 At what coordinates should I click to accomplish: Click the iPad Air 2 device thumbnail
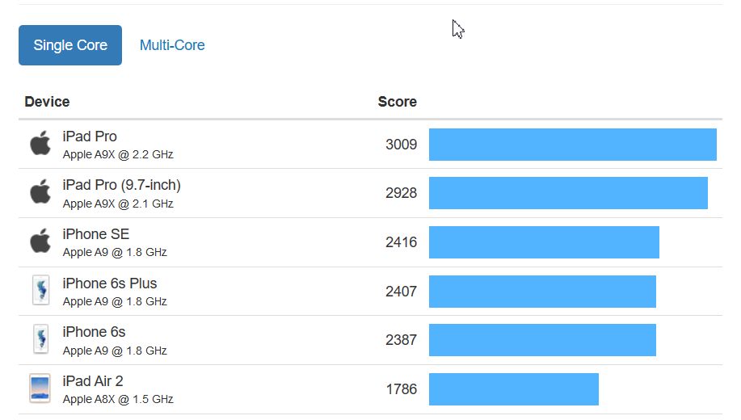[40, 388]
